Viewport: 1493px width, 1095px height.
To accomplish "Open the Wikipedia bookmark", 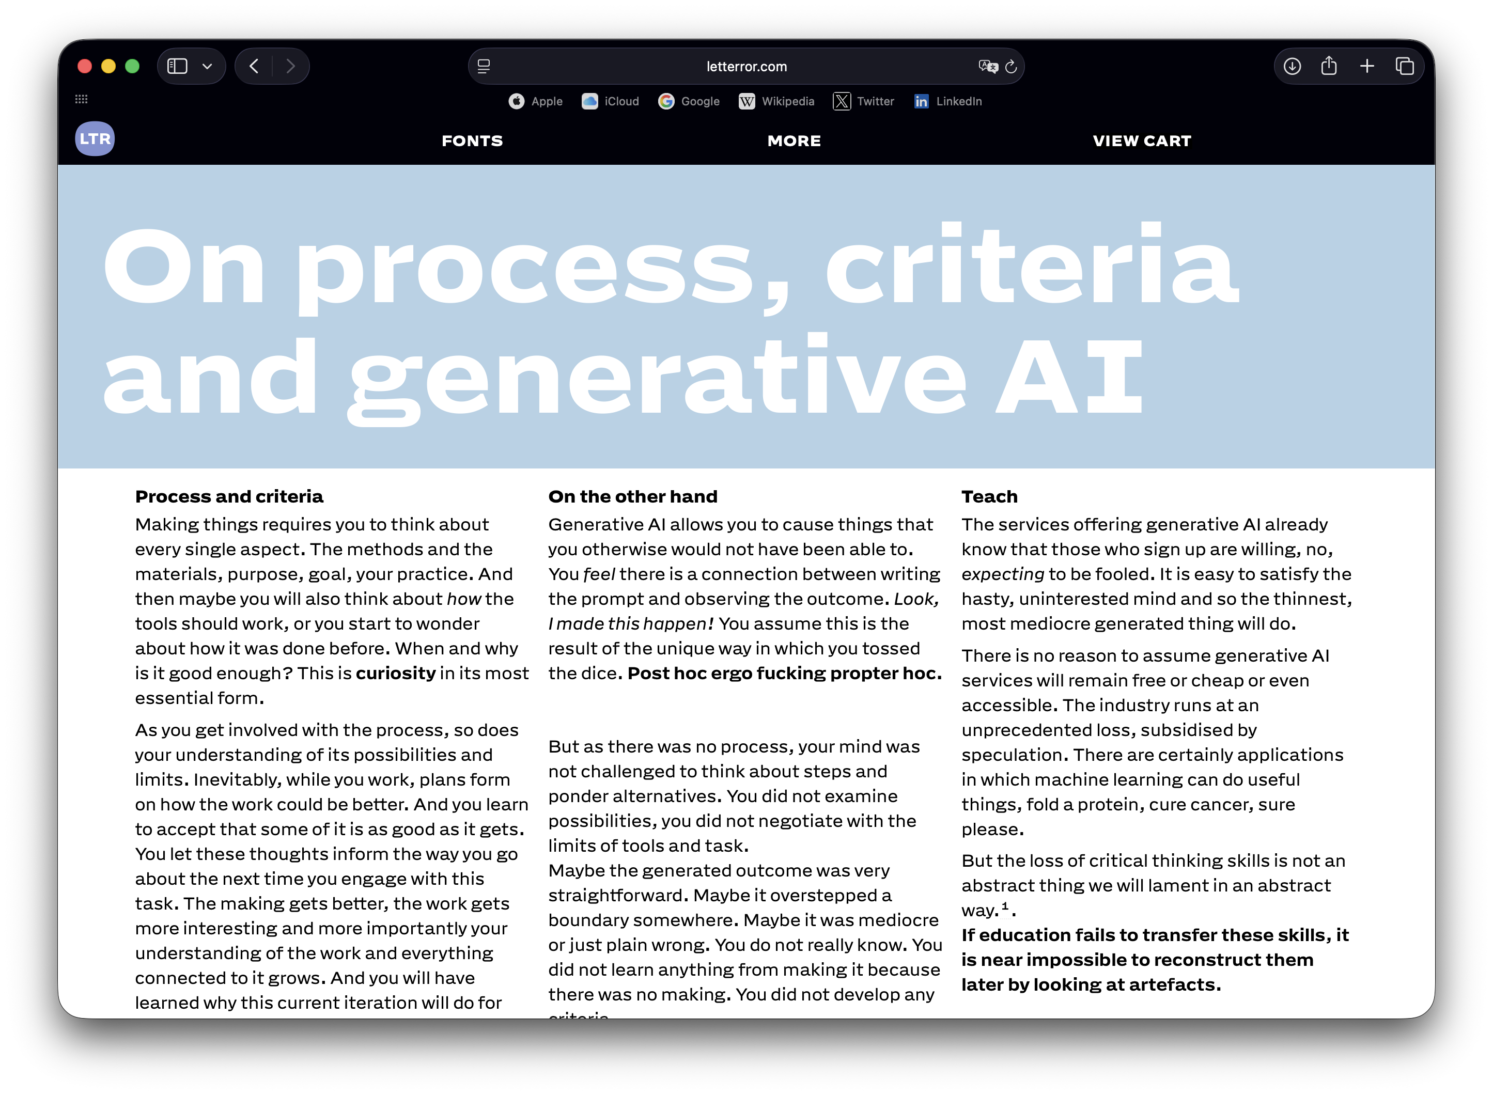I will 776,101.
